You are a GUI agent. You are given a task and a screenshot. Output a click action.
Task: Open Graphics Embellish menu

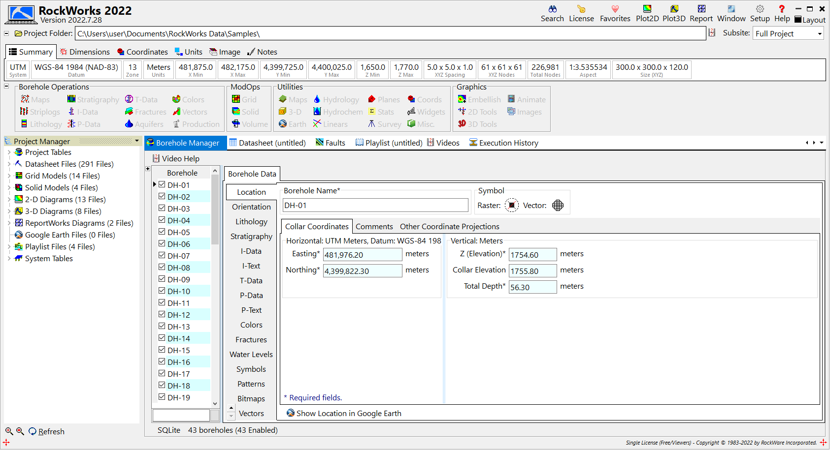479,99
